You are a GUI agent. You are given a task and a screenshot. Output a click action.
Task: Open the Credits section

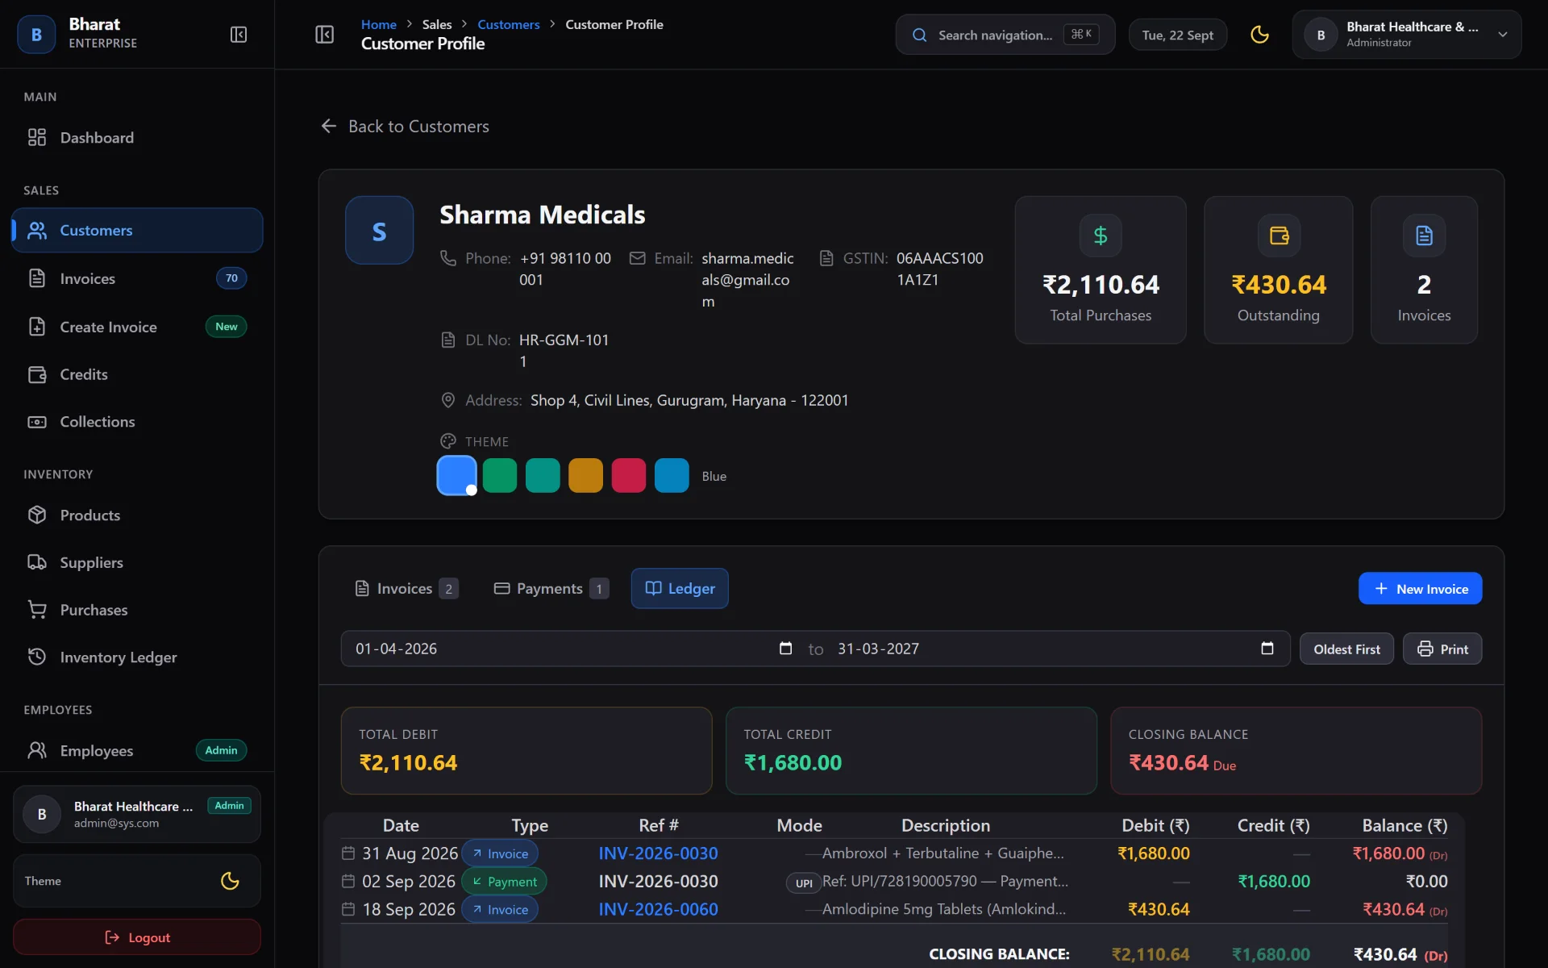137,374
